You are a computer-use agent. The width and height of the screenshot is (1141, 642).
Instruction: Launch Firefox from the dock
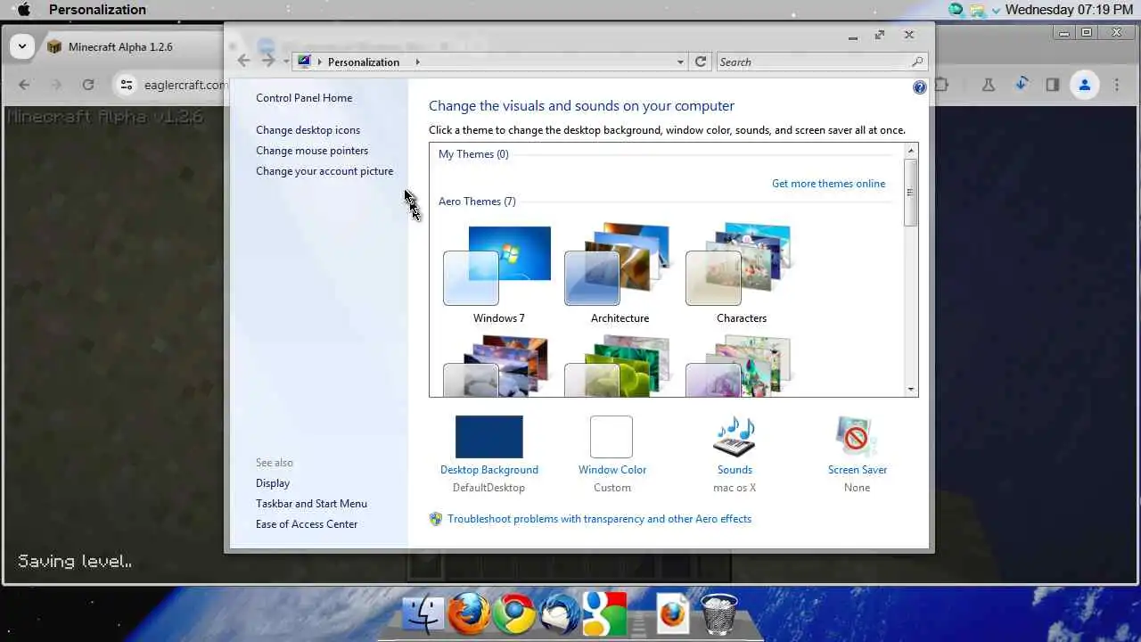(469, 613)
